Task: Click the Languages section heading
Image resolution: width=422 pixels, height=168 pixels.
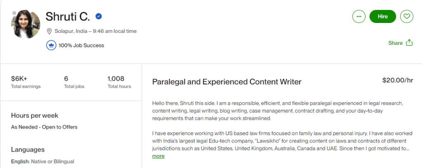Action: (x=28, y=150)
